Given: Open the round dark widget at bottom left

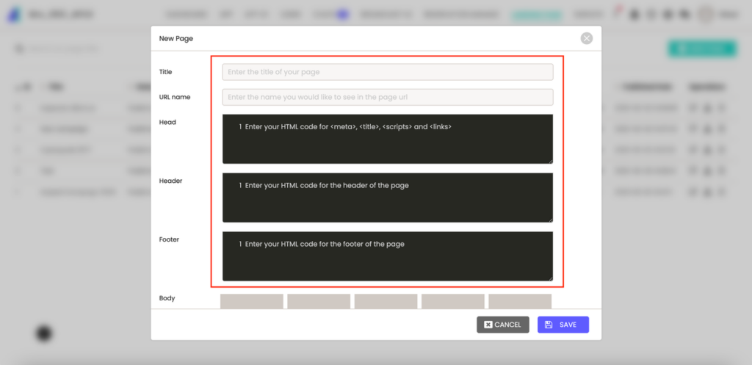Looking at the screenshot, I should [x=44, y=333].
